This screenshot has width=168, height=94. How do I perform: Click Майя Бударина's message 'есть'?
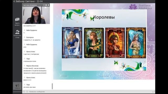25,47
